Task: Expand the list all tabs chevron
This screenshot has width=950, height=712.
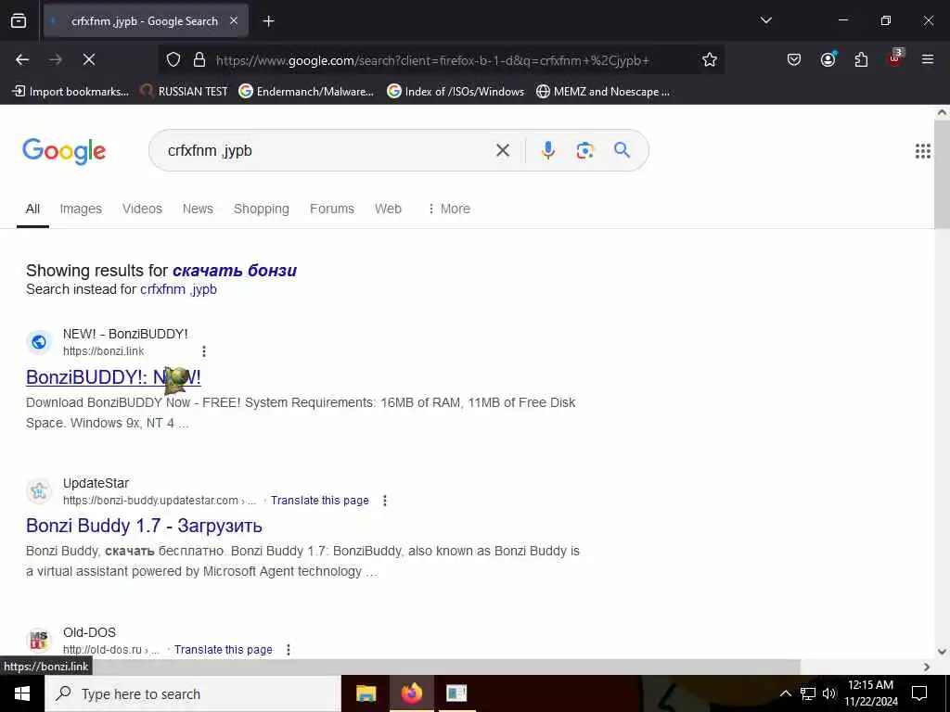Action: (x=765, y=20)
